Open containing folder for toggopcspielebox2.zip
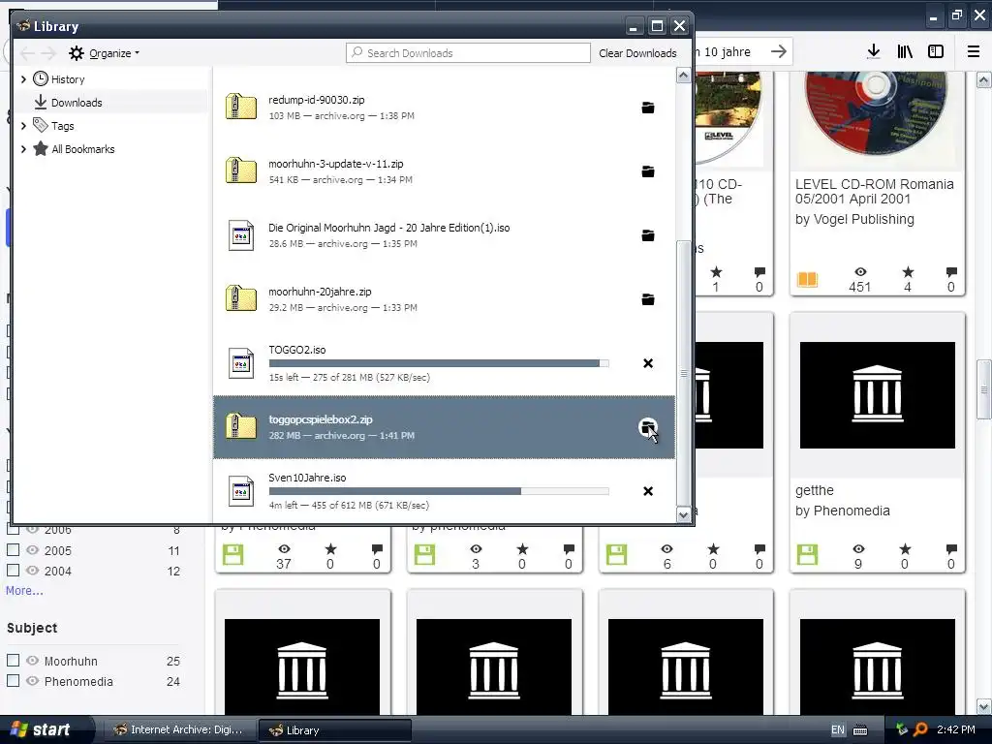Screen dimensions: 992x744 648,427
